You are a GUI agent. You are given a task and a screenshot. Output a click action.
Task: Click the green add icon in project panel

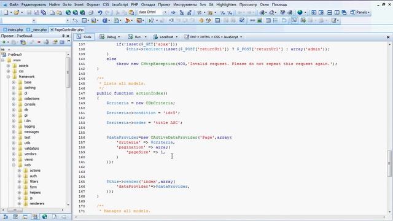4,42
